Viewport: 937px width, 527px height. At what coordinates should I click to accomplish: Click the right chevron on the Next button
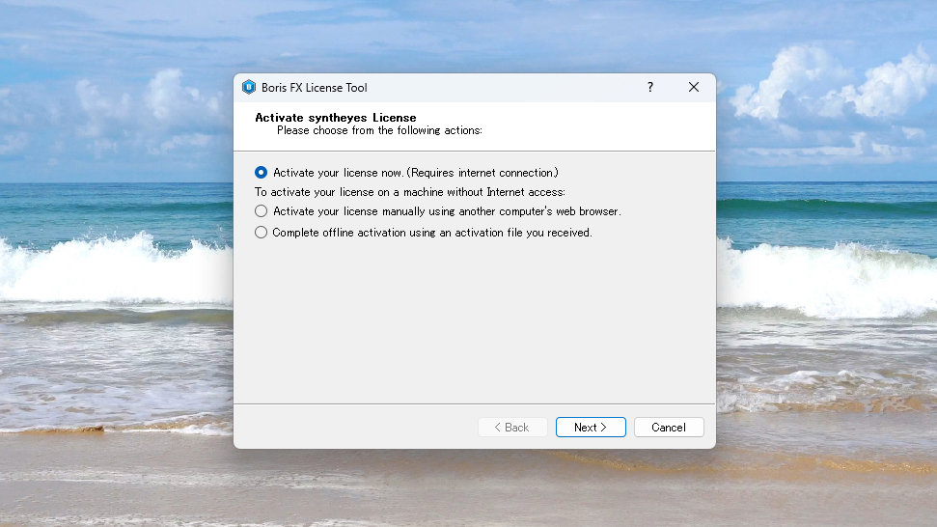(604, 428)
